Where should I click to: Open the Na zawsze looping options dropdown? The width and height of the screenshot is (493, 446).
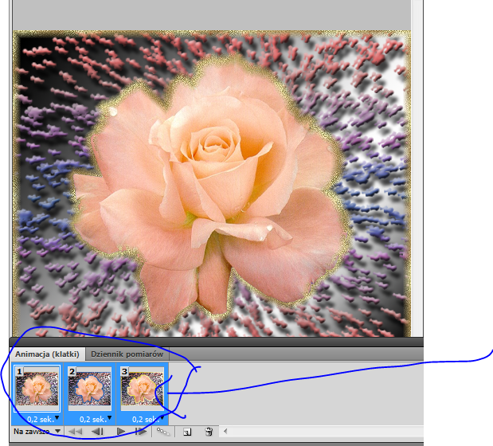[x=37, y=431]
